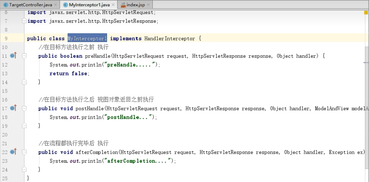
Task: Click implements-method gutter icon on line 22
Action: coord(13,152)
